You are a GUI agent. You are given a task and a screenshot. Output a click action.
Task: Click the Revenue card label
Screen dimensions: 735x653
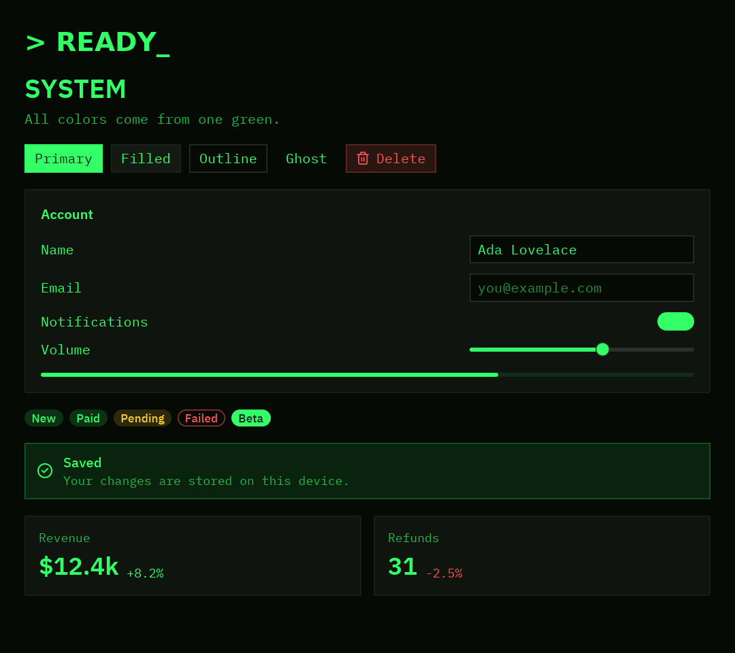[x=64, y=538]
